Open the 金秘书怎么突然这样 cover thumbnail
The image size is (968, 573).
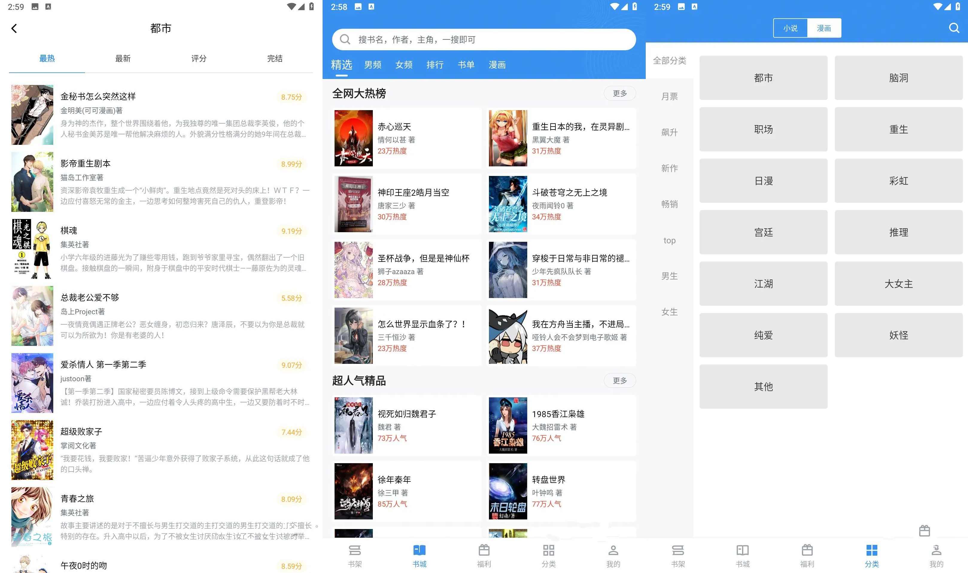[32, 115]
